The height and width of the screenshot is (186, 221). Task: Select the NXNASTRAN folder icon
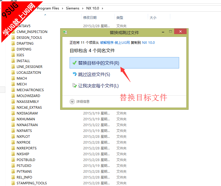[13, 125]
